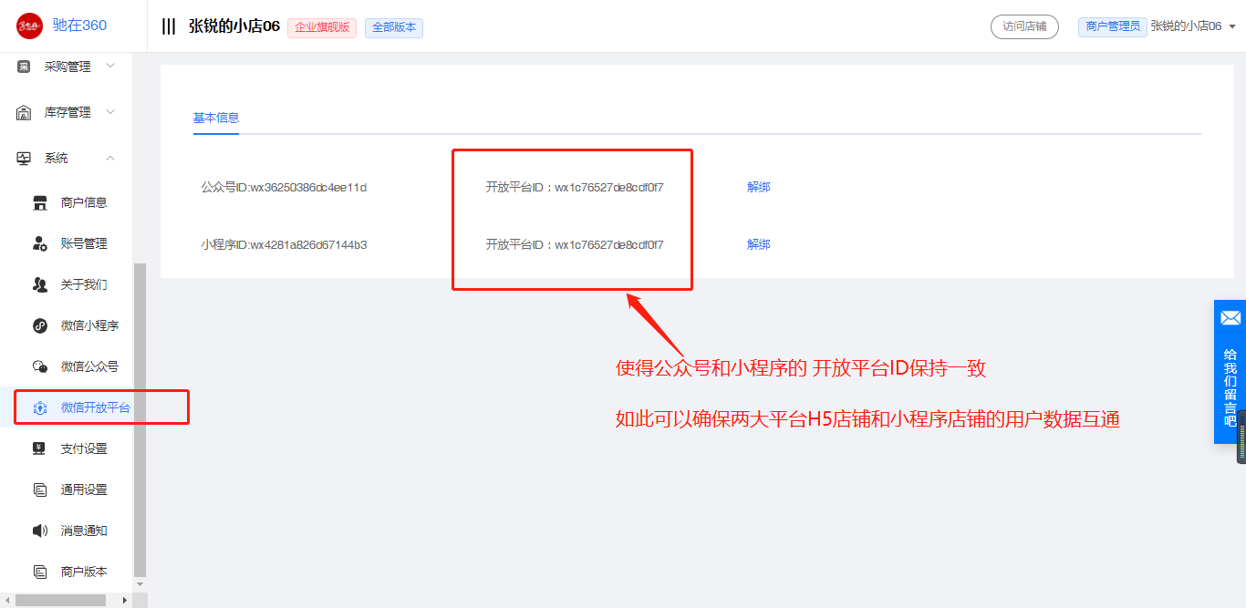The image size is (1246, 608).
Task: Click the 微信开放平台 icon
Action: pyautogui.click(x=40, y=407)
